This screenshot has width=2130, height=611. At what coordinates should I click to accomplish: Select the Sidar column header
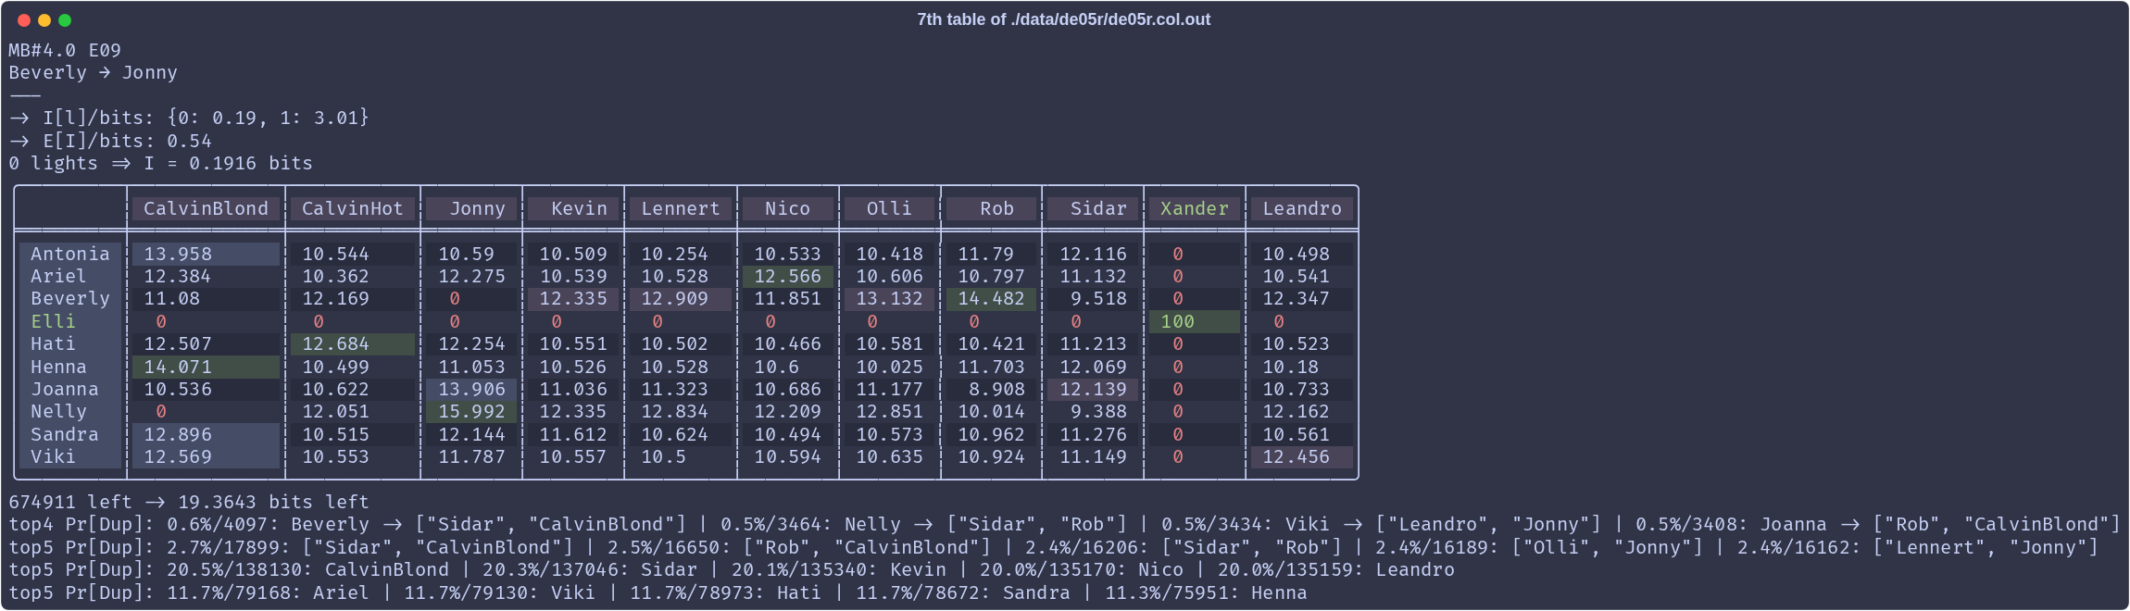point(1093,209)
